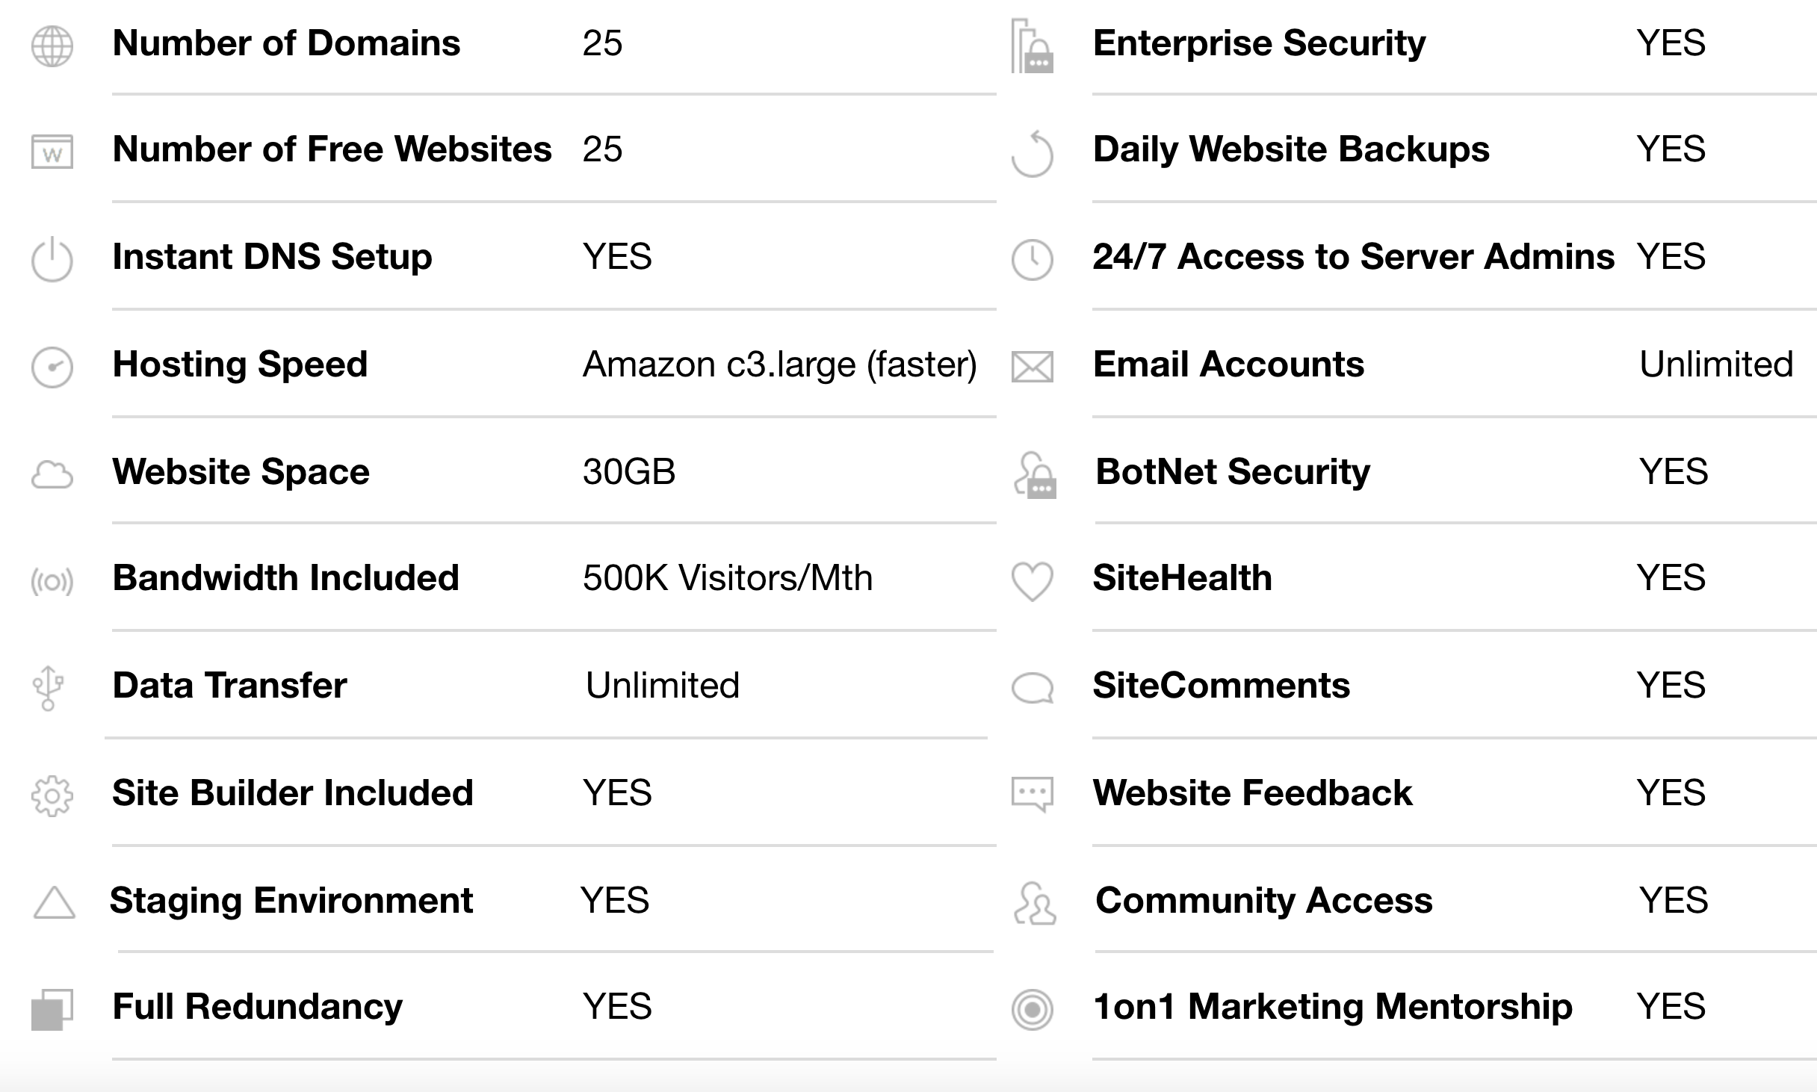Click the broadcast icon for Bandwidth Included
This screenshot has height=1092, width=1817.
coord(52,581)
